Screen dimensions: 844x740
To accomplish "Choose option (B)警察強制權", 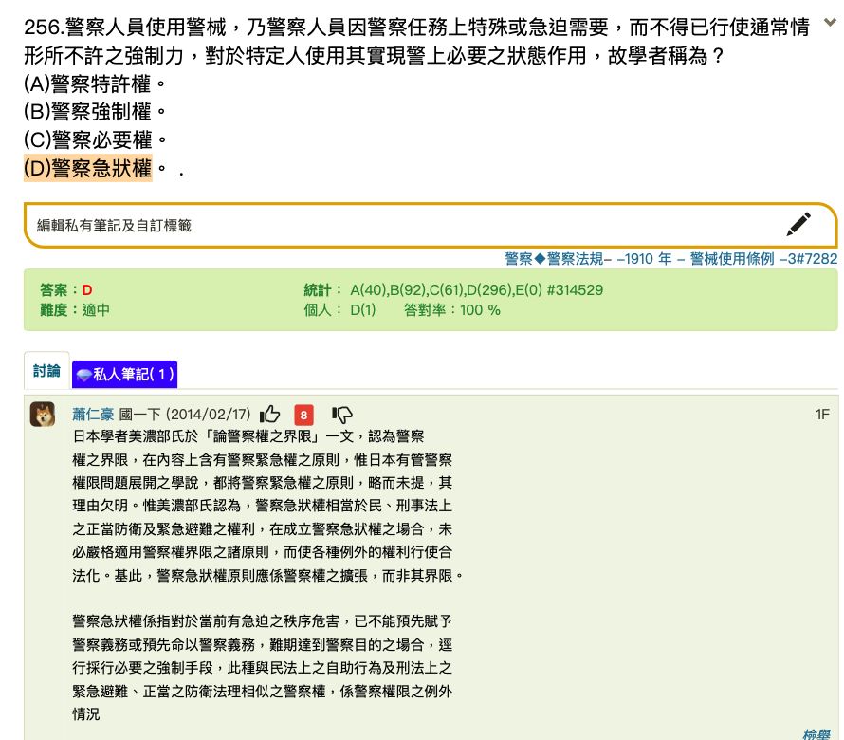I will point(88,112).
